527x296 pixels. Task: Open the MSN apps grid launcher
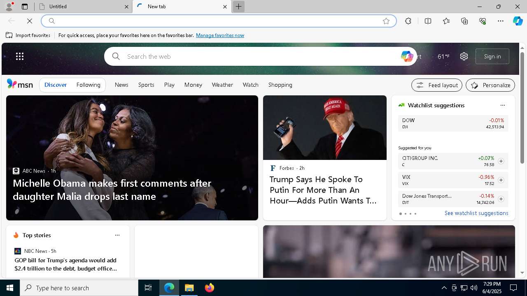[x=20, y=56]
